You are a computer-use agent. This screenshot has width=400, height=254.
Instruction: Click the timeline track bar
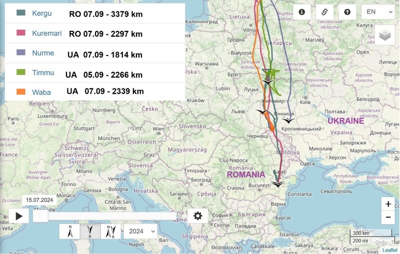coord(104,216)
